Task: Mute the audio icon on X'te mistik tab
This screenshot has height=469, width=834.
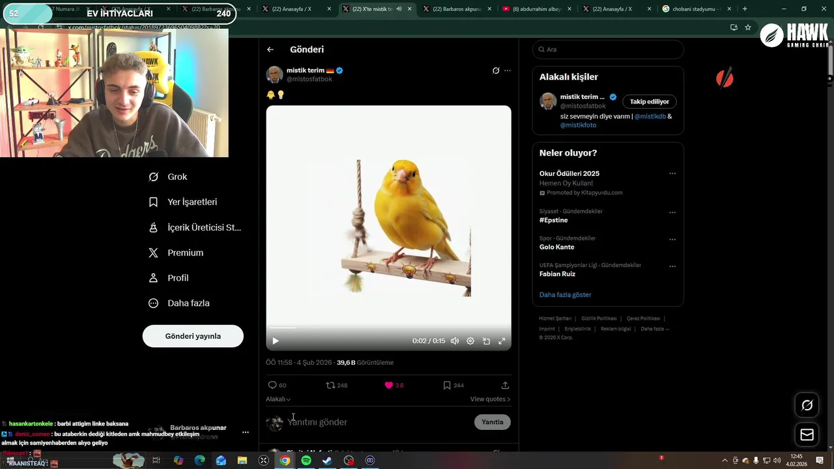Action: click(399, 9)
